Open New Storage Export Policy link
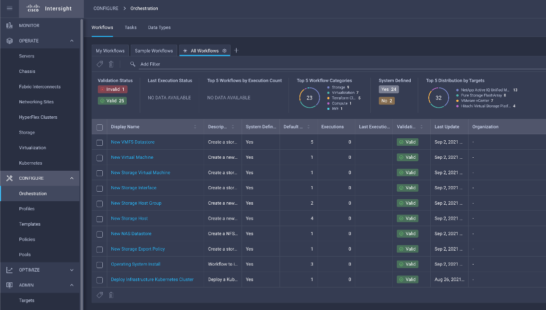The height and width of the screenshot is (310, 546). pyautogui.click(x=138, y=249)
